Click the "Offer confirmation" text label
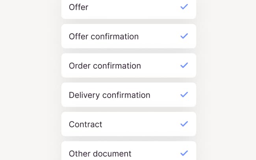The width and height of the screenshot is (256, 160). coord(104,37)
